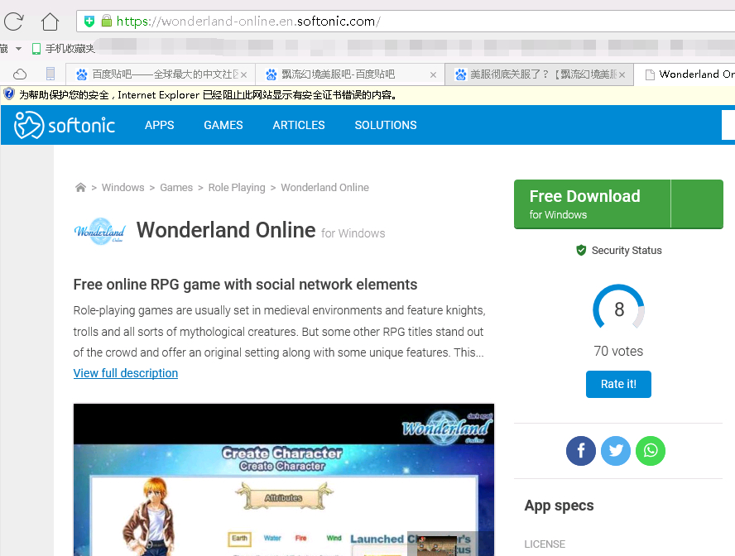735x556 pixels.
Task: Click the Free online RPG game heading
Action: click(x=245, y=285)
